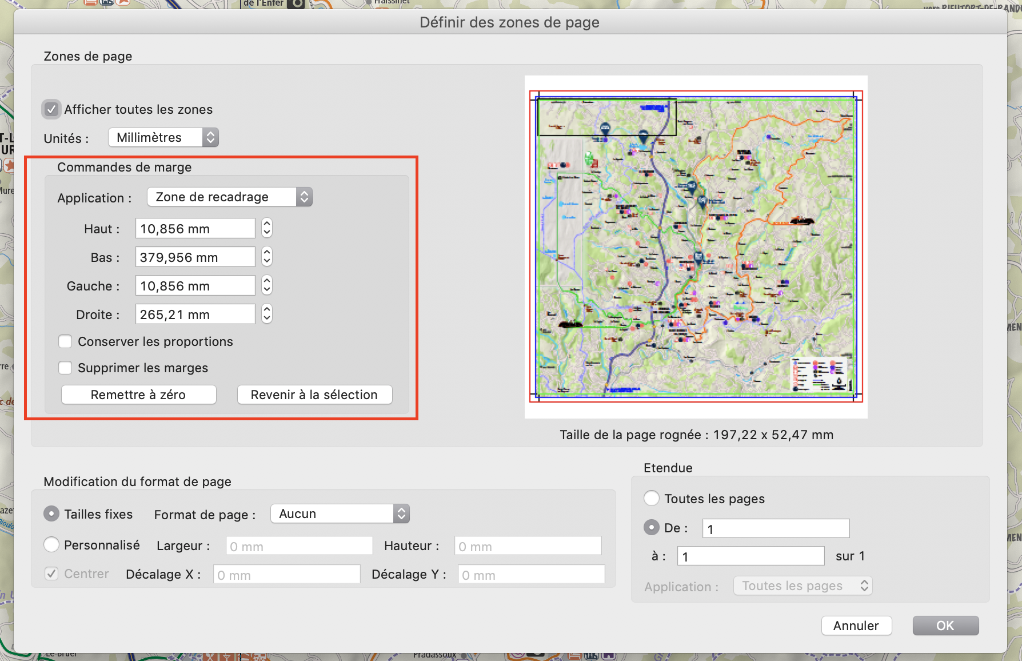Open the Format de page Aucun dropdown
The width and height of the screenshot is (1022, 661).
pyautogui.click(x=340, y=514)
